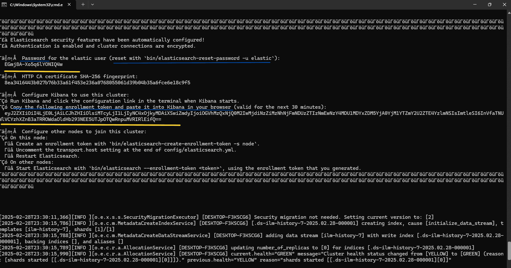Open a new terminal tab with plus button
The height and width of the screenshot is (268, 511).
83,5
